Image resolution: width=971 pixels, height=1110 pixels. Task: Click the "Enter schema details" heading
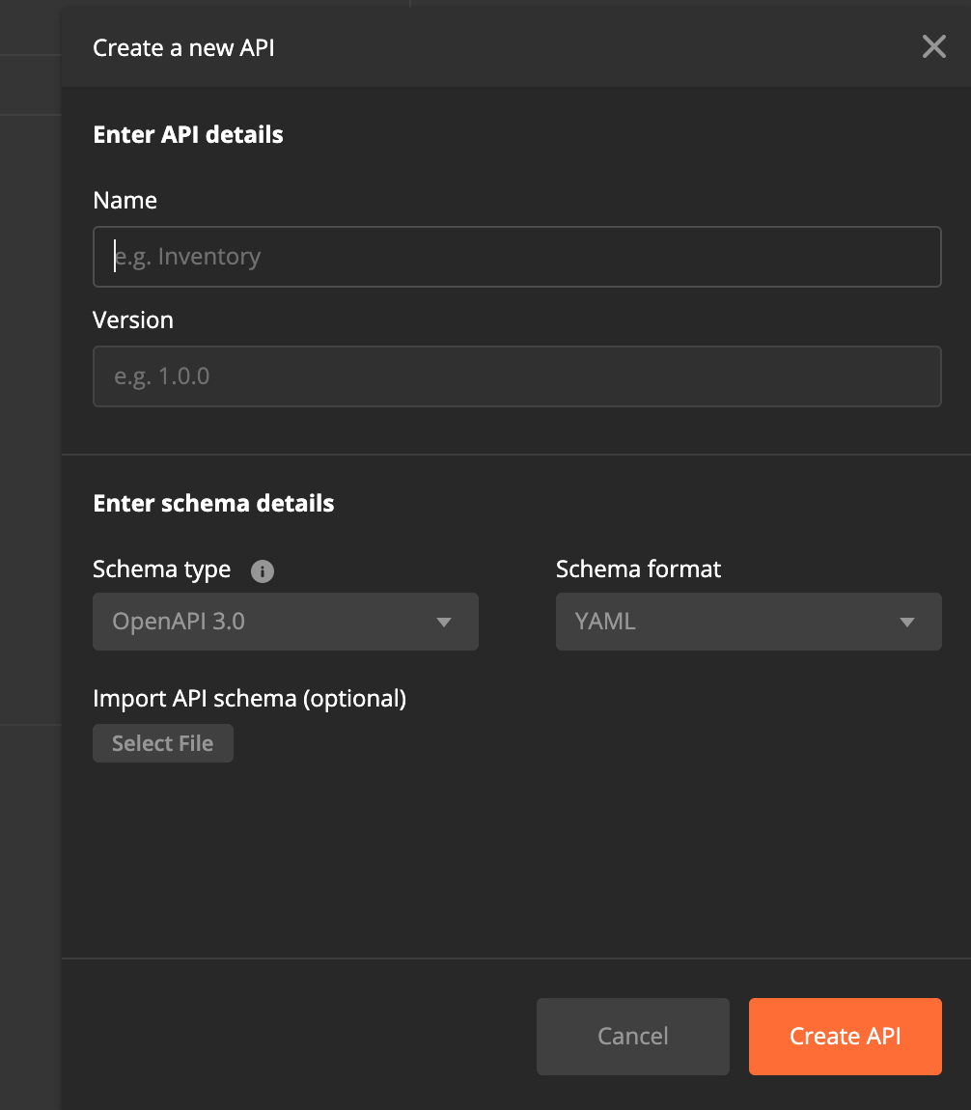point(213,504)
